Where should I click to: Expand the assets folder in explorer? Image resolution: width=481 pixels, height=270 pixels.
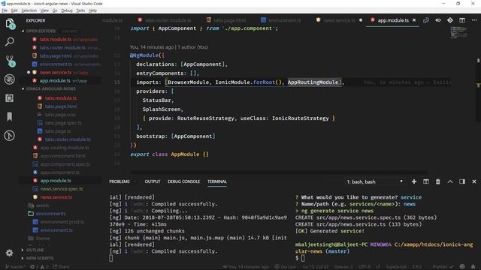(38, 205)
